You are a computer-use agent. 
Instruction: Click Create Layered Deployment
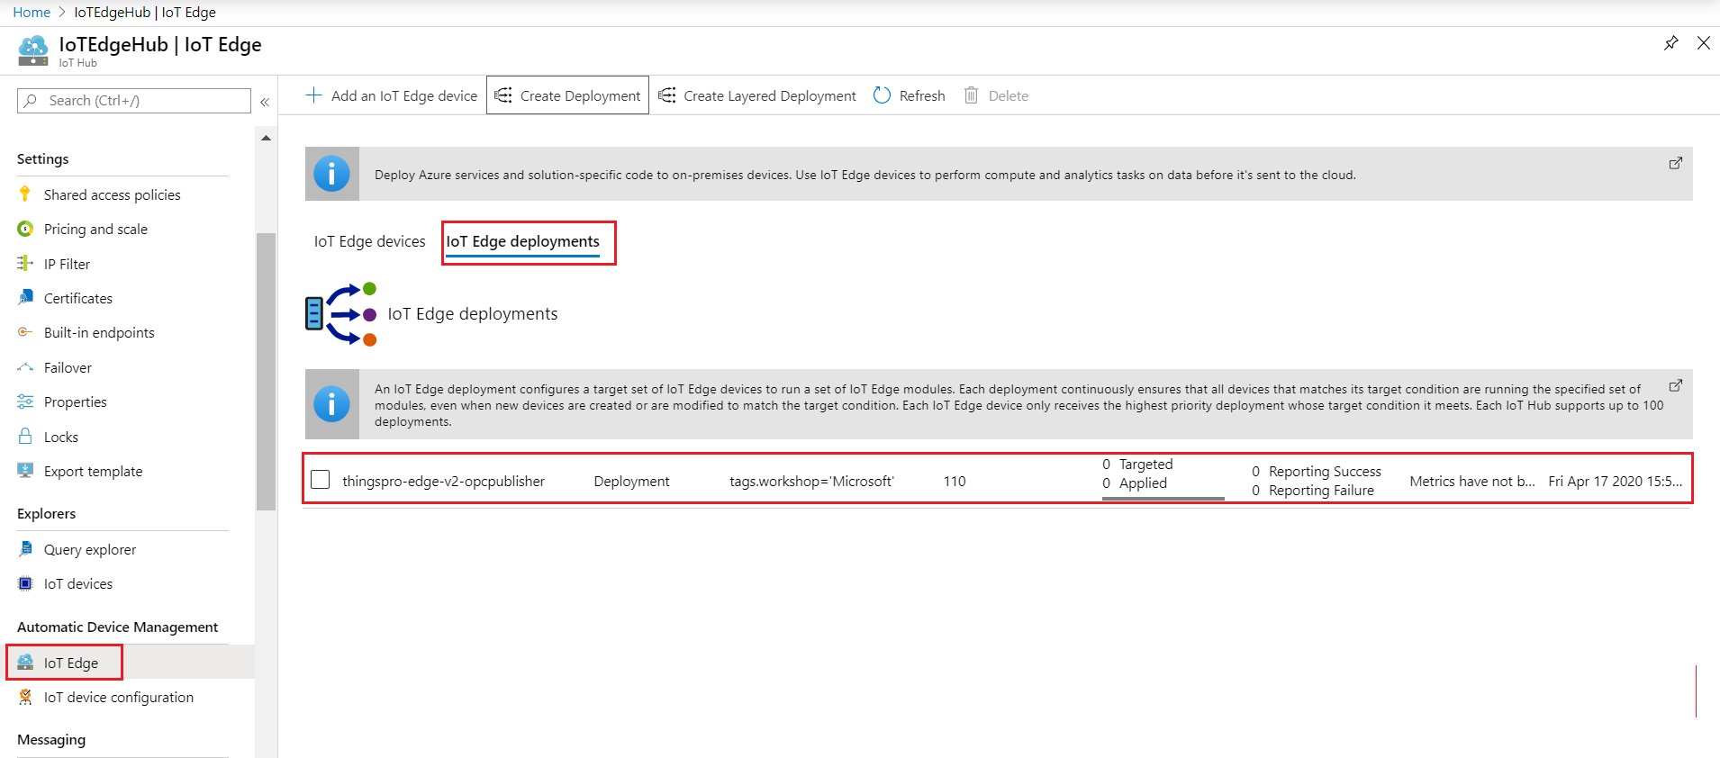(757, 95)
